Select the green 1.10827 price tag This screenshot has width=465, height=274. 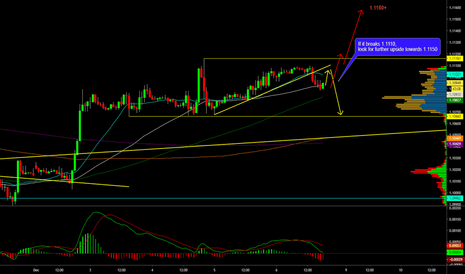[x=455, y=100]
